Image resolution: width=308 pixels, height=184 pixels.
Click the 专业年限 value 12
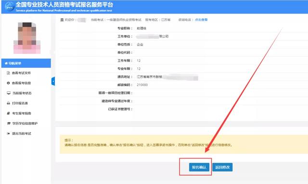tap(139, 69)
